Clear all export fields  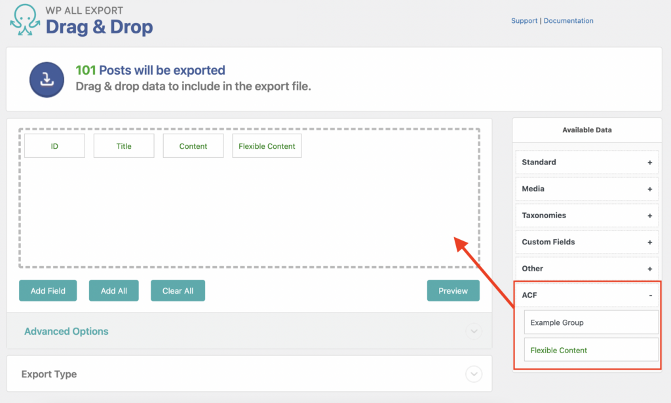[x=178, y=290]
